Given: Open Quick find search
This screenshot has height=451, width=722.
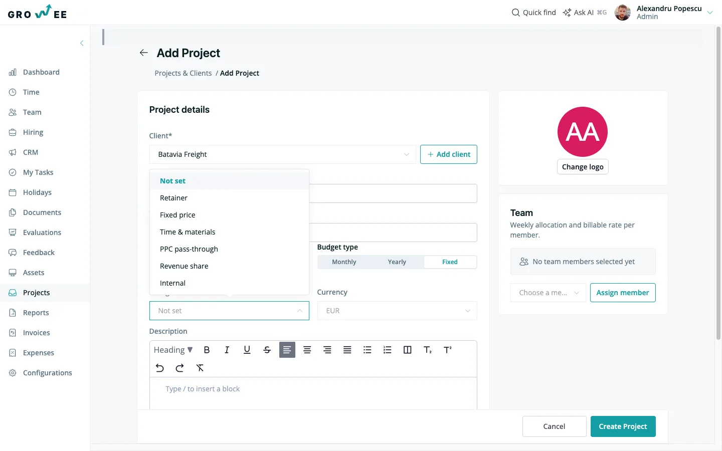Looking at the screenshot, I should 533,13.
